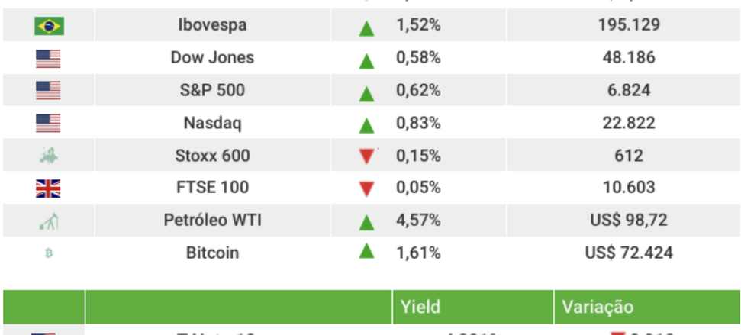Click the Bitcoin price US$ 72.424
The image size is (741, 335).
pyautogui.click(x=628, y=253)
